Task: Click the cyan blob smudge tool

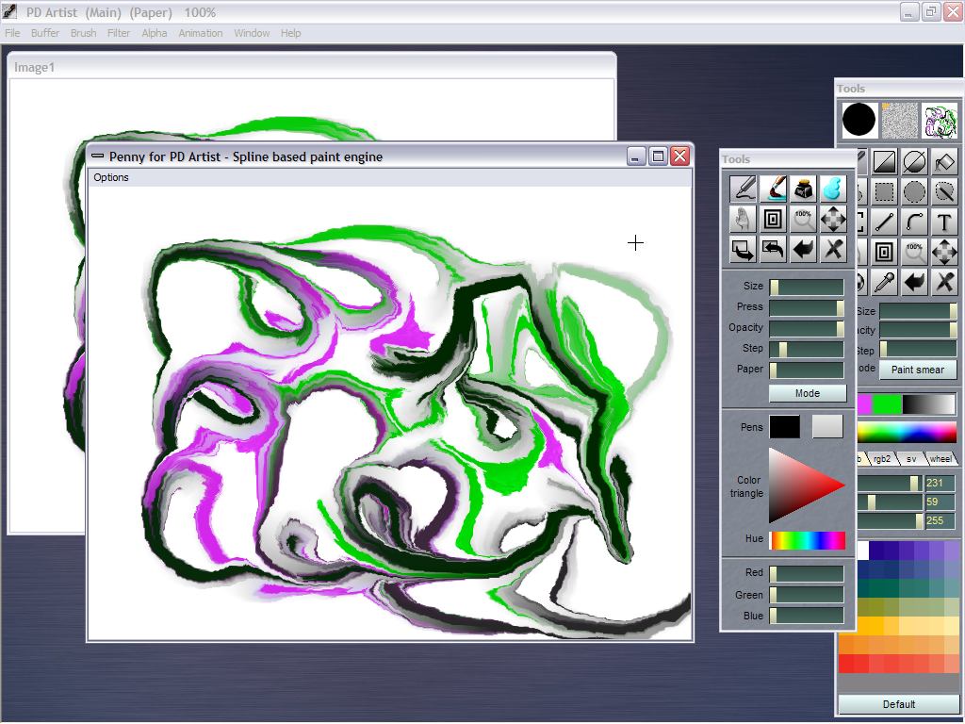Action: coord(832,189)
